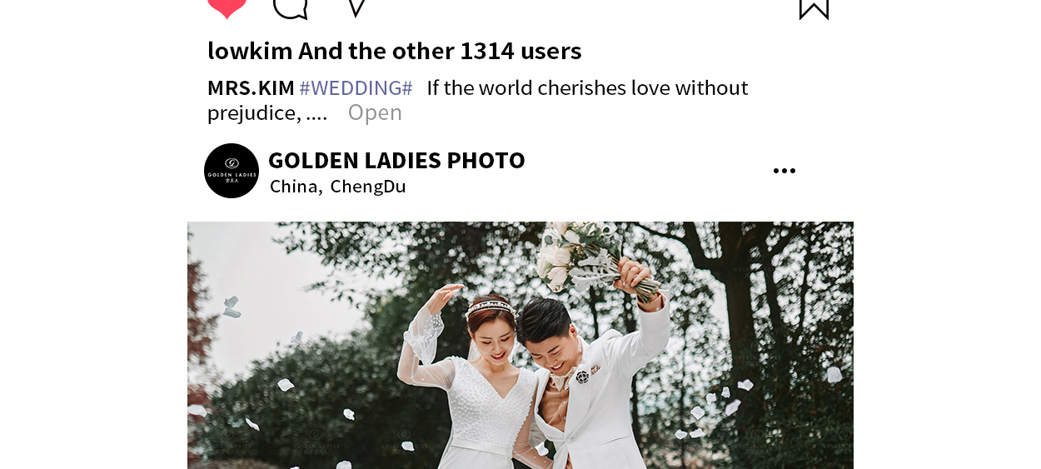Open the China, ChengDu location tag
1041x469 pixels.
tap(338, 186)
